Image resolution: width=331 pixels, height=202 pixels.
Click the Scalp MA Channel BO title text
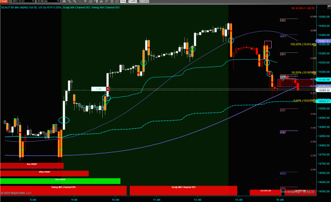tap(76, 7)
